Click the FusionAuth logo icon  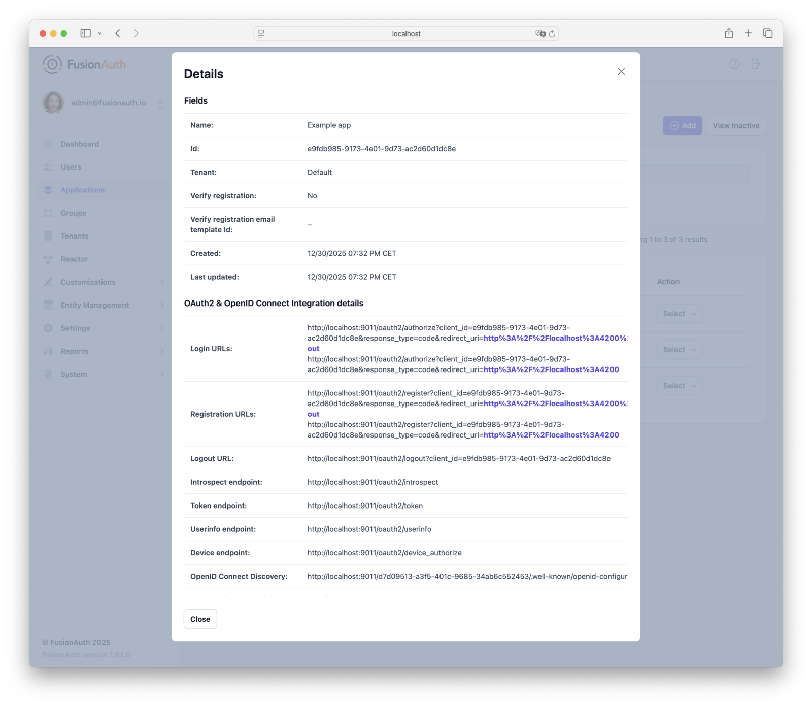pyautogui.click(x=52, y=64)
